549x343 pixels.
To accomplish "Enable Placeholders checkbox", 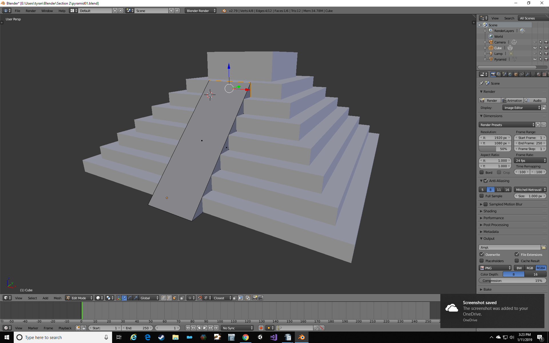I will click(482, 261).
